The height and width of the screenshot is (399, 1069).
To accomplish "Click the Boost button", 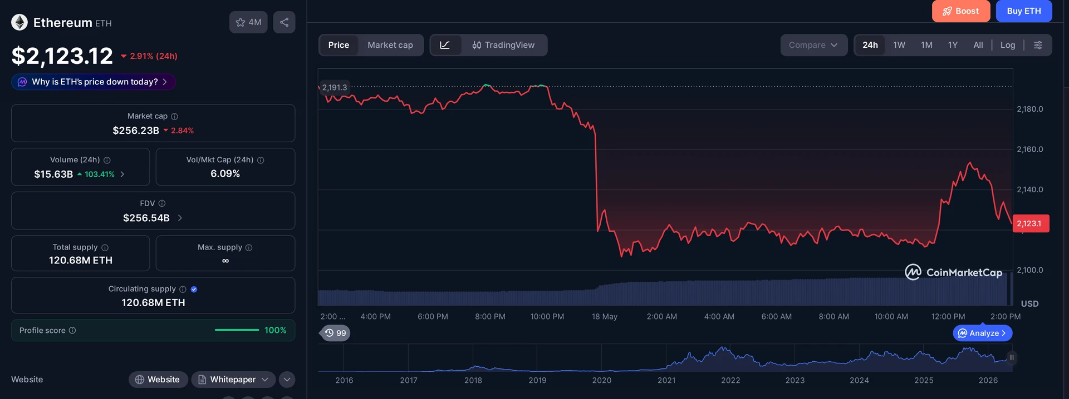I will 961,11.
